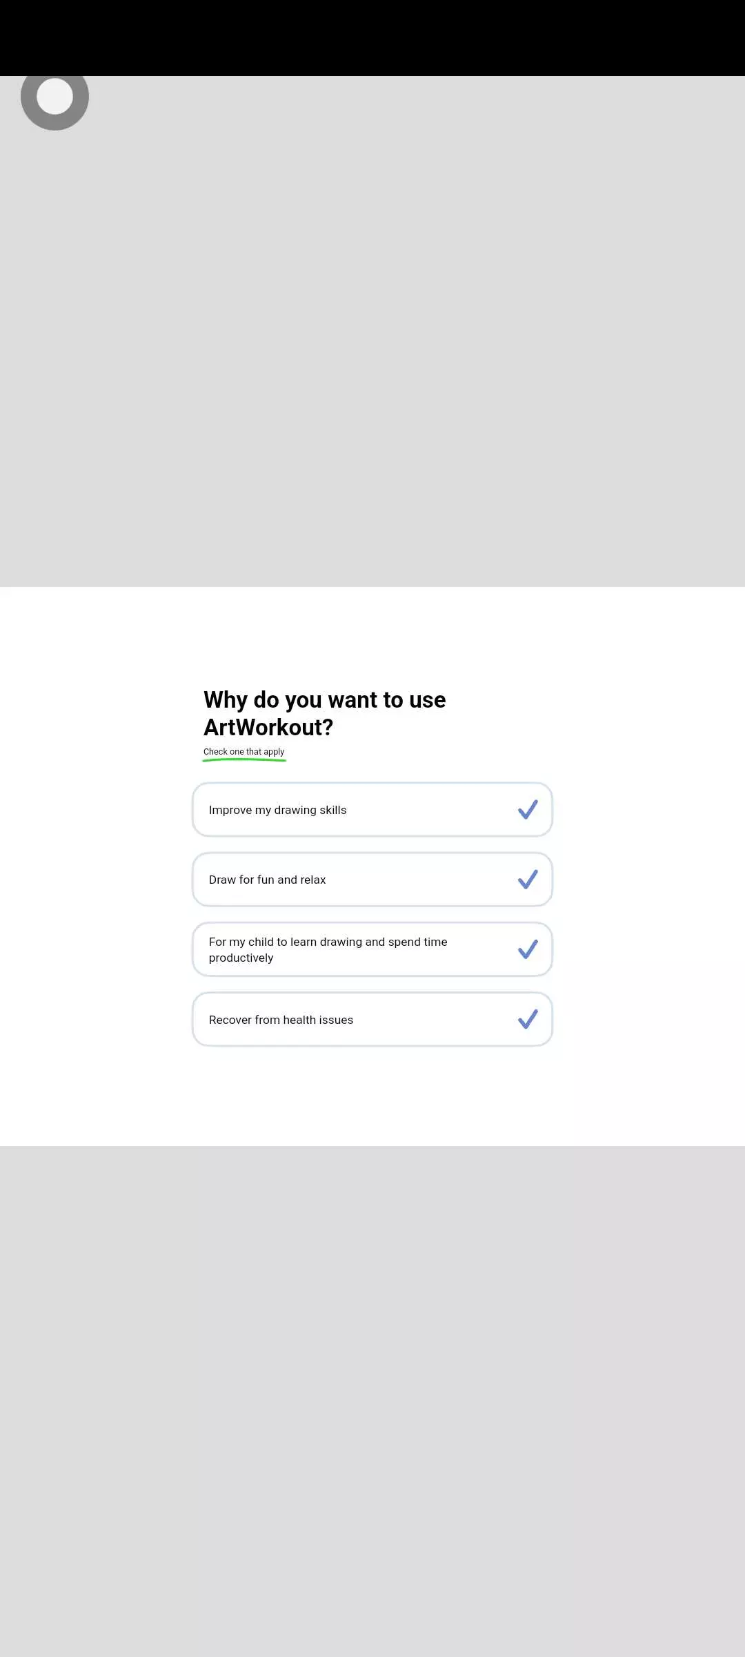This screenshot has height=1657, width=745.
Task: Tap the checkmark for Recover from health issues
Action: pyautogui.click(x=528, y=1019)
